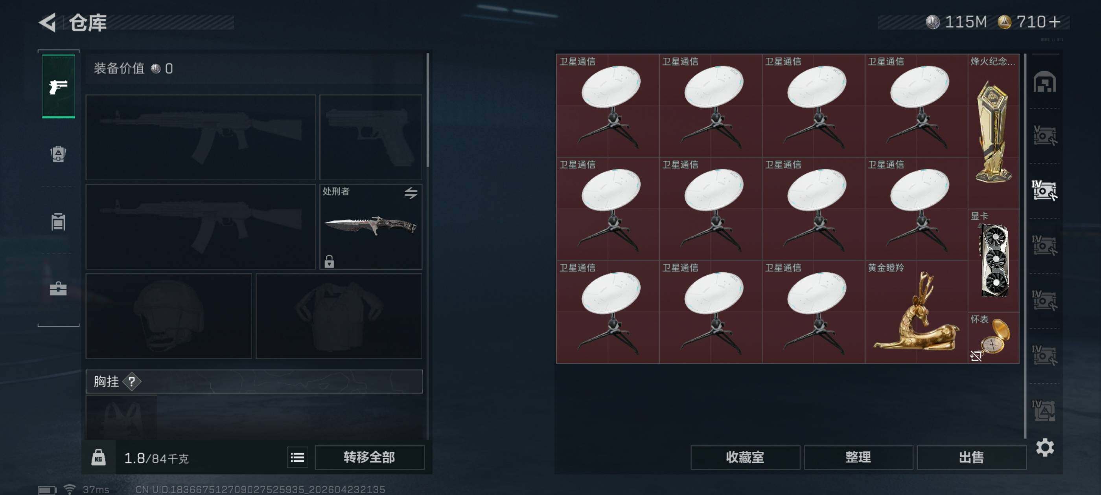The height and width of the screenshot is (495, 1101).
Task: Select the weapons pistol tab in left sidebar
Action: [x=59, y=86]
